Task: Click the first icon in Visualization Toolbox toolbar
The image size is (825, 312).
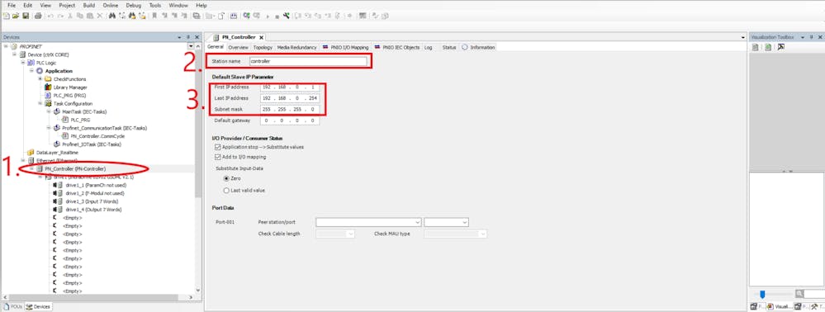Action: 756,47
